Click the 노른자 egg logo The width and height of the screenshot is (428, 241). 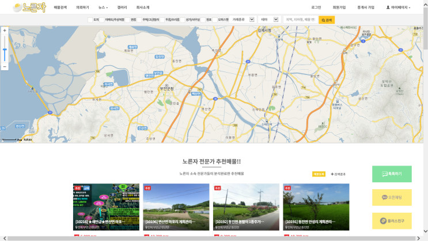(29, 7)
